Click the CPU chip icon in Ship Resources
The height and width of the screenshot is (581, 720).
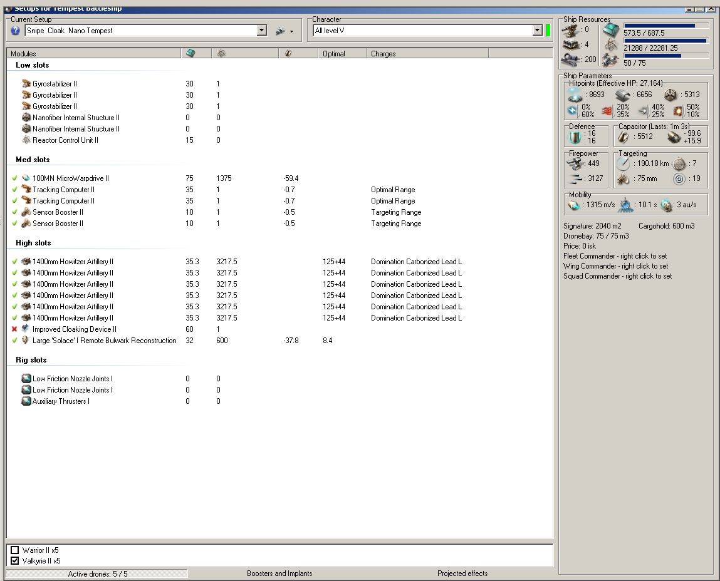611,30
